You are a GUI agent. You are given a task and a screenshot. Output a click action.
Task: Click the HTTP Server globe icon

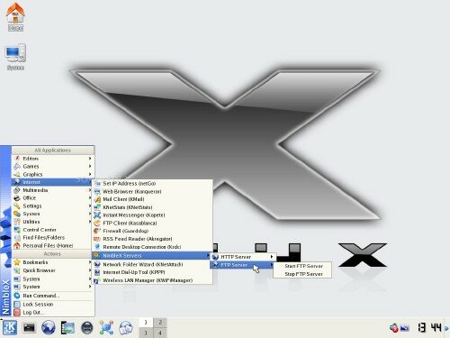click(215, 257)
